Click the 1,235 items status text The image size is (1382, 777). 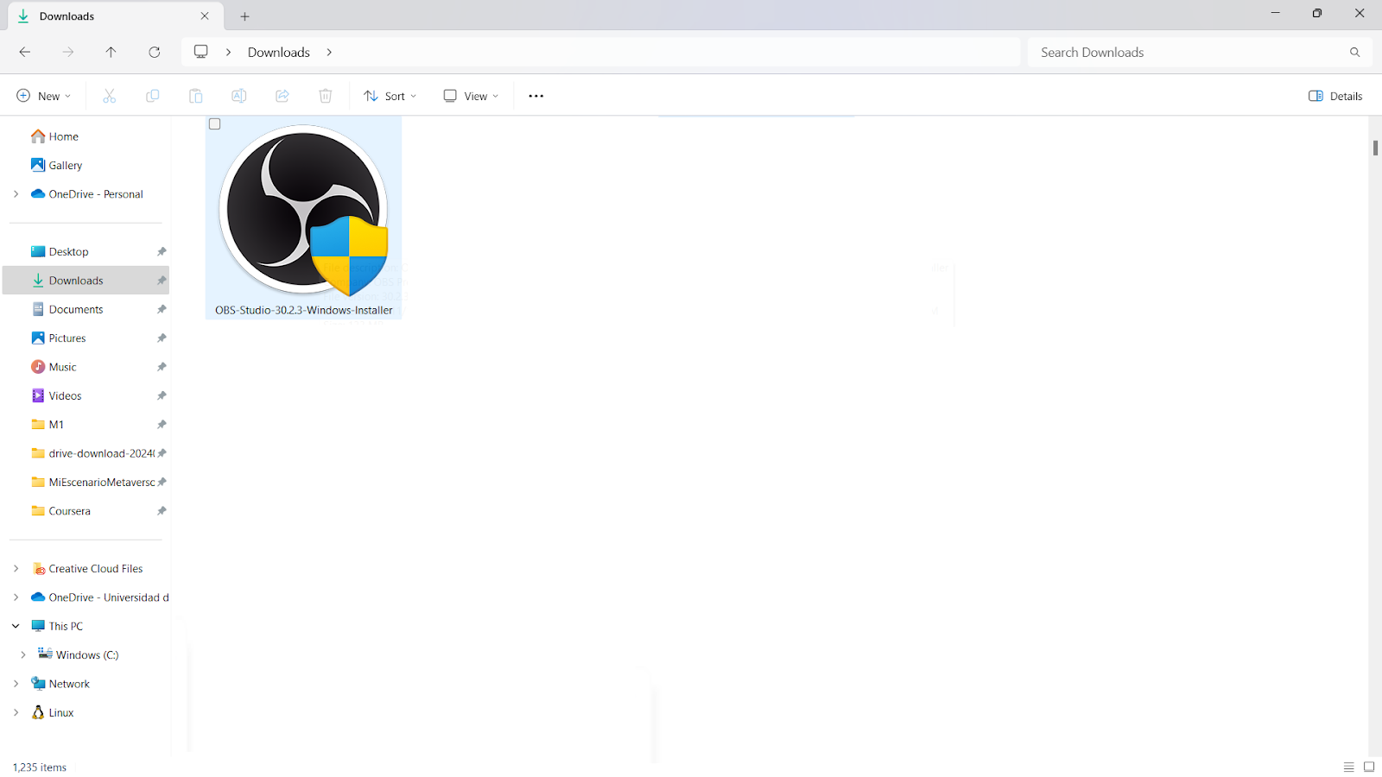pos(40,768)
